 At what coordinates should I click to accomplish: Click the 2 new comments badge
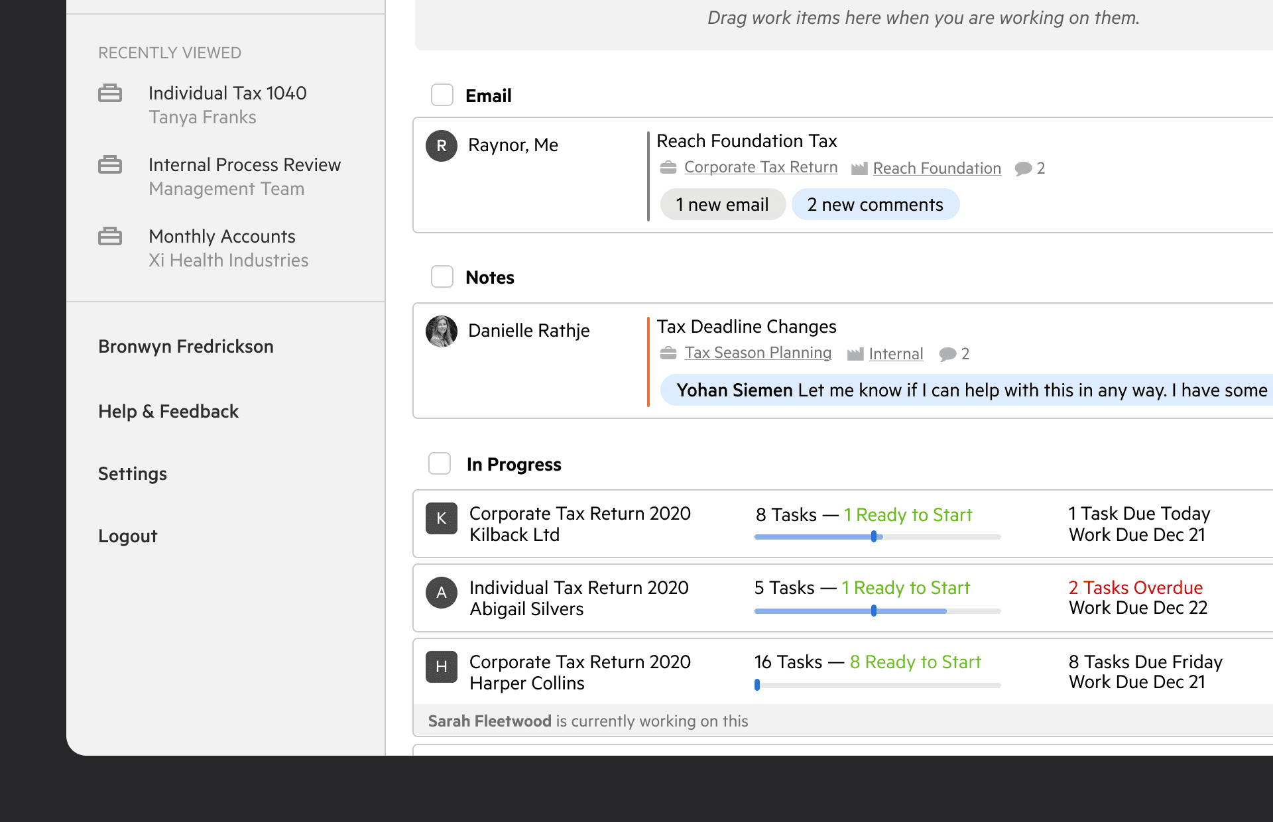click(875, 204)
